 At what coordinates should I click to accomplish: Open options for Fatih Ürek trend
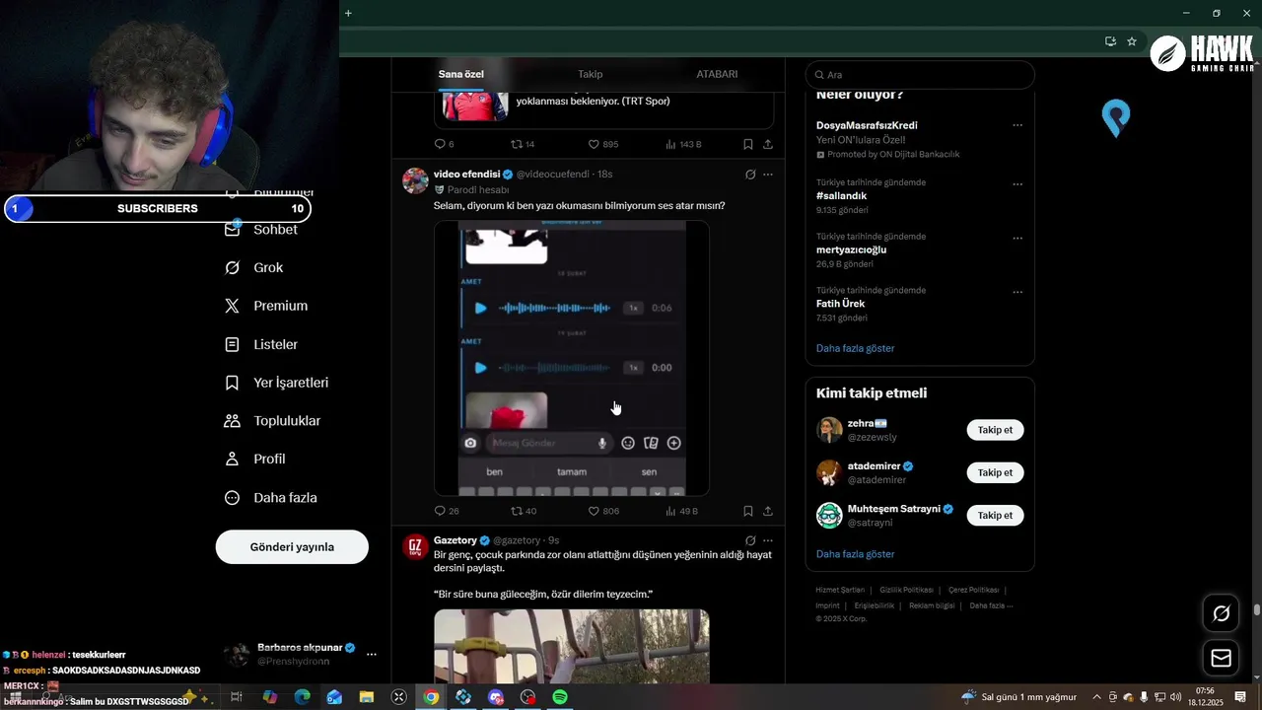tap(1017, 292)
